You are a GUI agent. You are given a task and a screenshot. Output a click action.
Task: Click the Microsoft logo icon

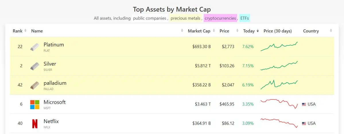click(35, 104)
